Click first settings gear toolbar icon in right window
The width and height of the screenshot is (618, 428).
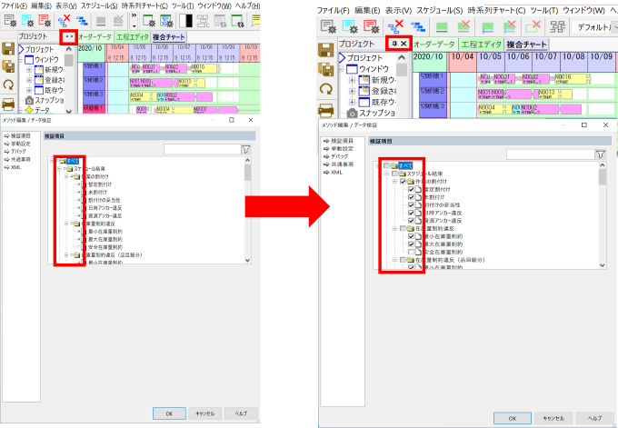[x=328, y=26]
